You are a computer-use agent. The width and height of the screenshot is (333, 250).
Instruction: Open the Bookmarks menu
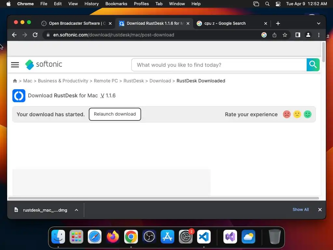click(x=116, y=4)
